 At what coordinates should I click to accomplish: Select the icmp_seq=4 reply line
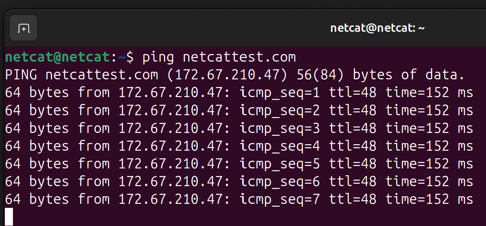pyautogui.click(x=239, y=146)
